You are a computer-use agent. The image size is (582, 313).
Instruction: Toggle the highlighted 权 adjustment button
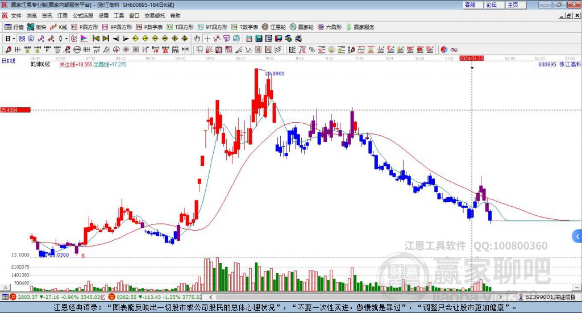(74, 39)
